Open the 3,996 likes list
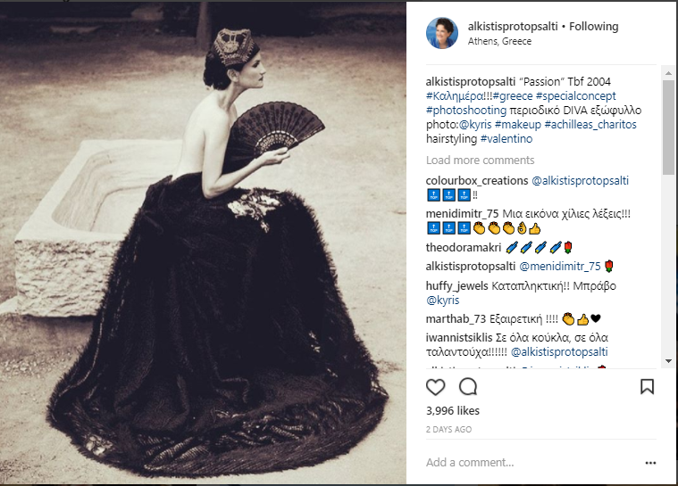The height and width of the screenshot is (486, 678). point(453,410)
